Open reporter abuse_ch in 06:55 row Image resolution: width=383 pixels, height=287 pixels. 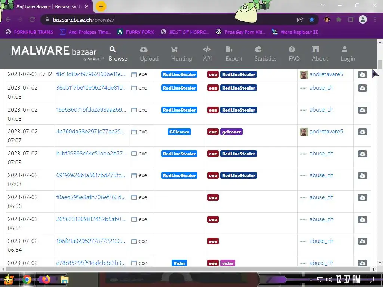pyautogui.click(x=321, y=219)
